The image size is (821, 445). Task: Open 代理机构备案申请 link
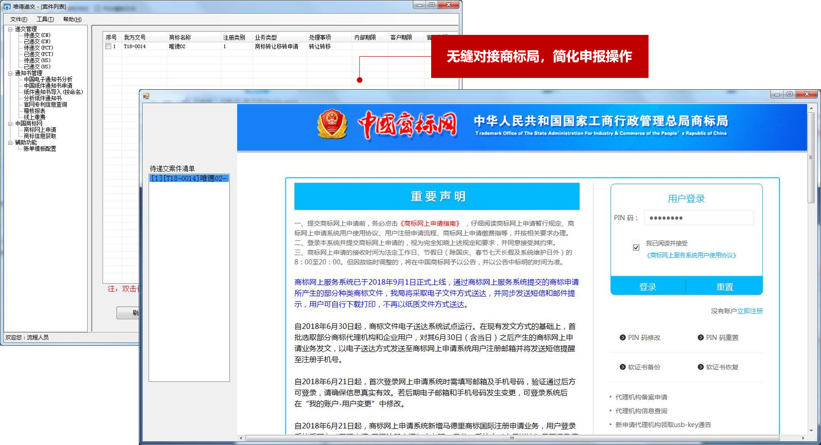click(641, 397)
